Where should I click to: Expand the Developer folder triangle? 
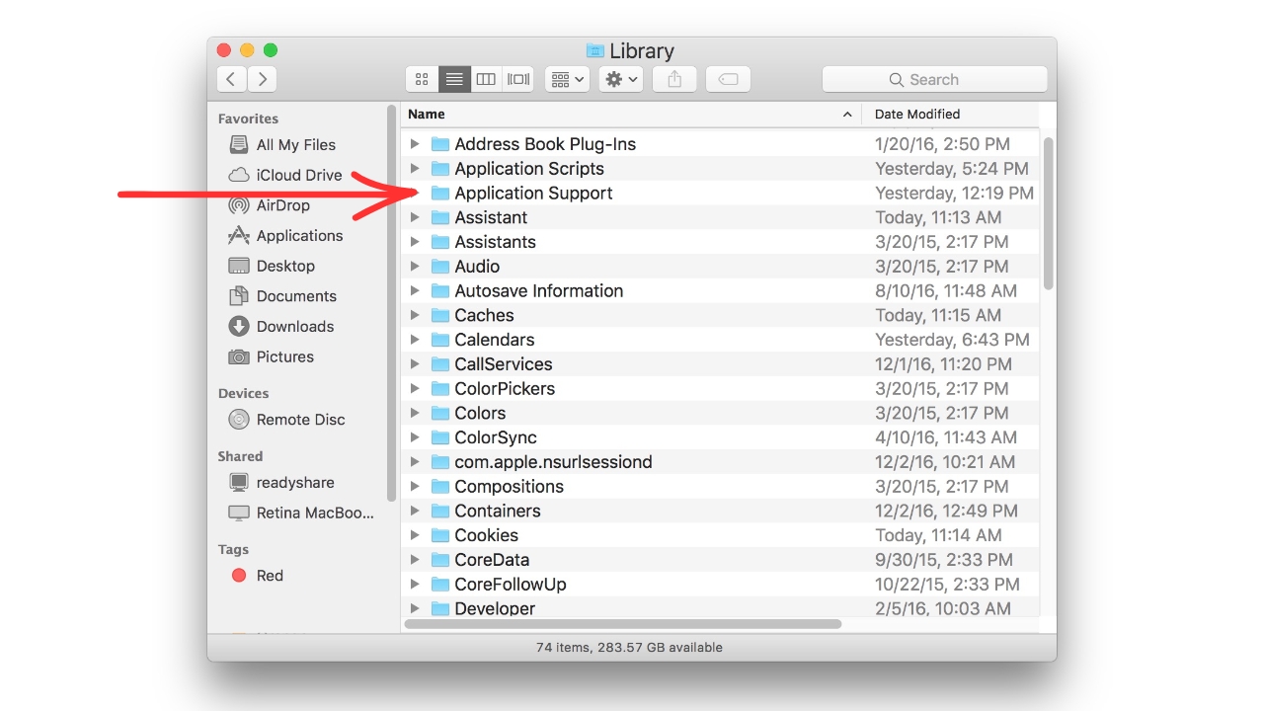point(415,608)
